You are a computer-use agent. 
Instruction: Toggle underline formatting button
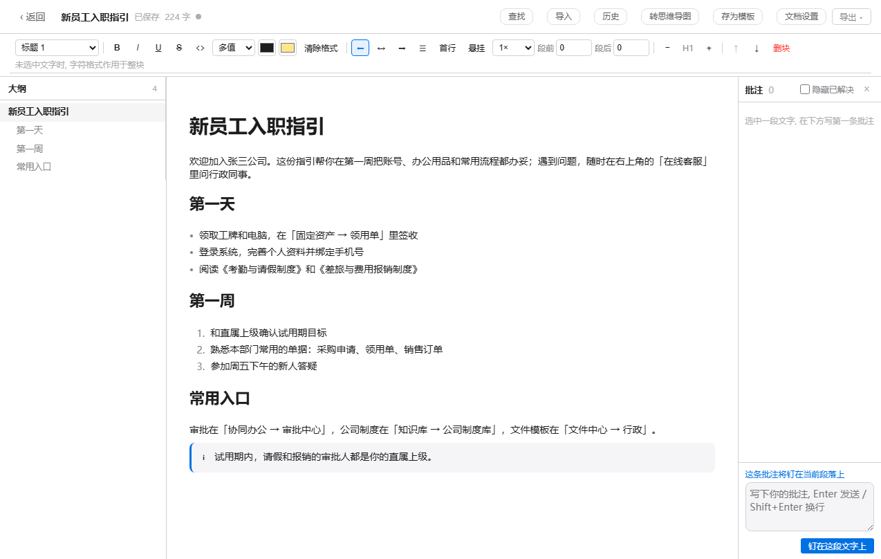(x=158, y=48)
